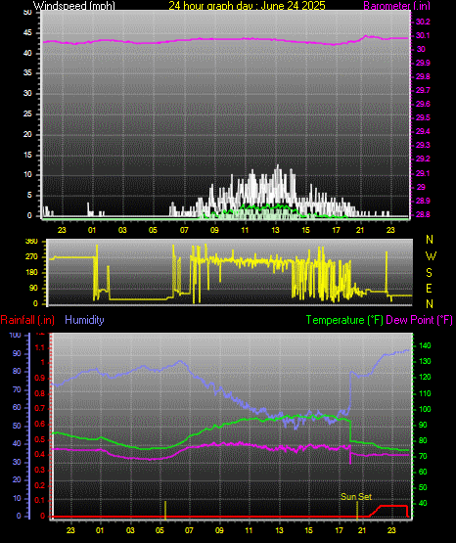Image resolution: width=456 pixels, height=543 pixels.
Task: Click '60' on the green temperature axis
Action: pyautogui.click(x=423, y=472)
